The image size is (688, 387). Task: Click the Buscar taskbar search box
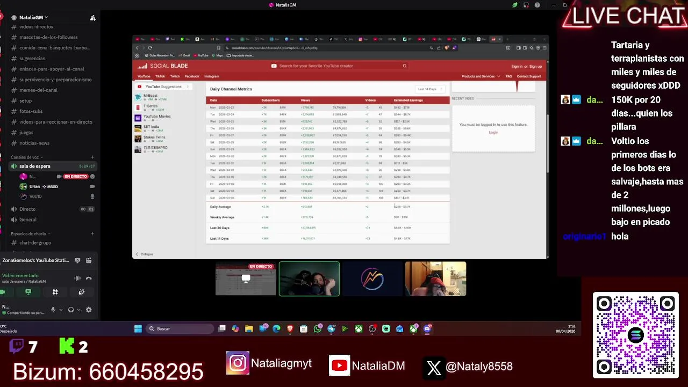180,328
